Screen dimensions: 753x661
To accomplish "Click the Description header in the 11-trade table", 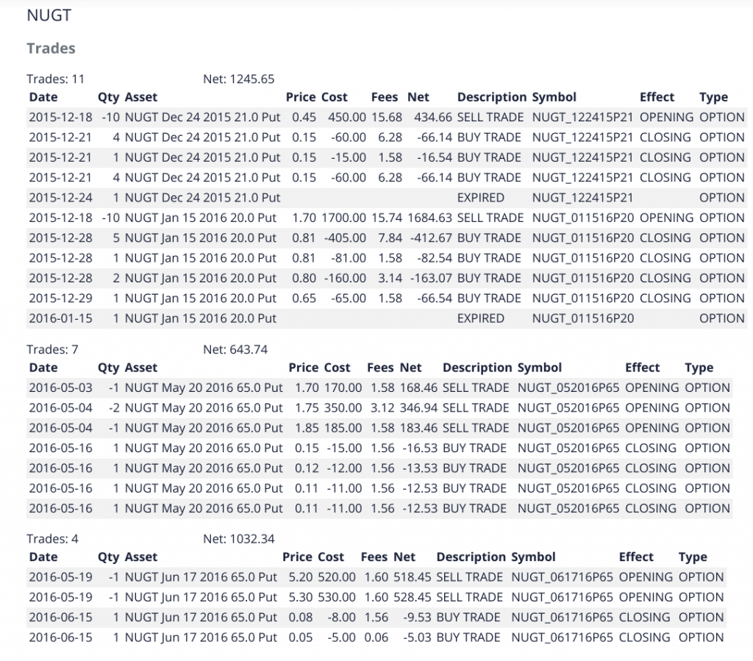I will point(492,97).
